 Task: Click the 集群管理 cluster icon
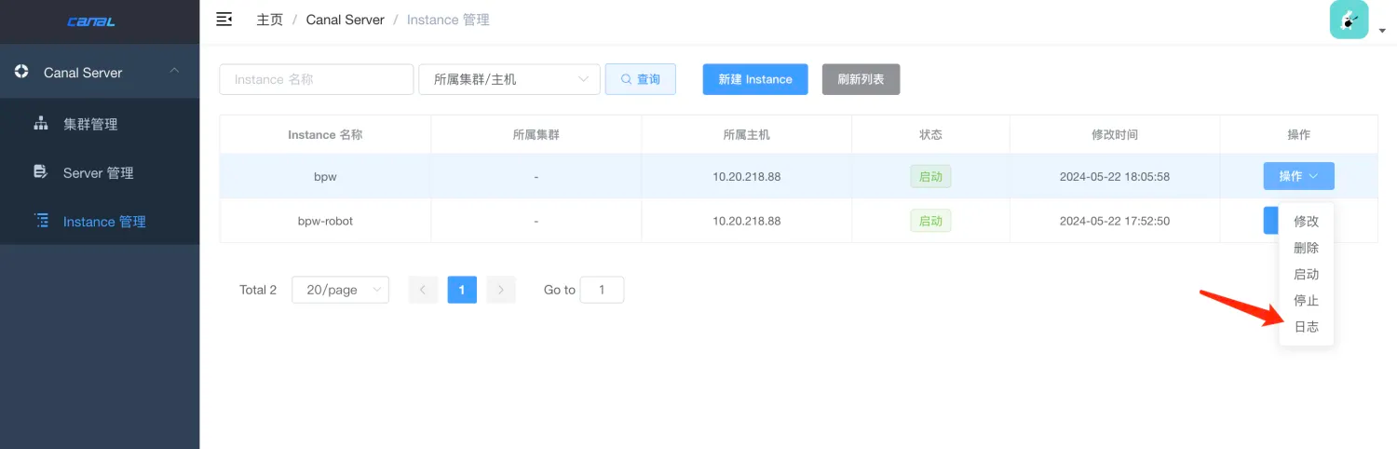tap(41, 124)
